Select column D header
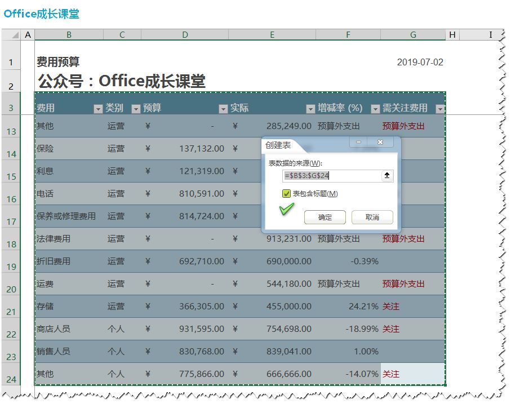The image size is (511, 404). 185,34
